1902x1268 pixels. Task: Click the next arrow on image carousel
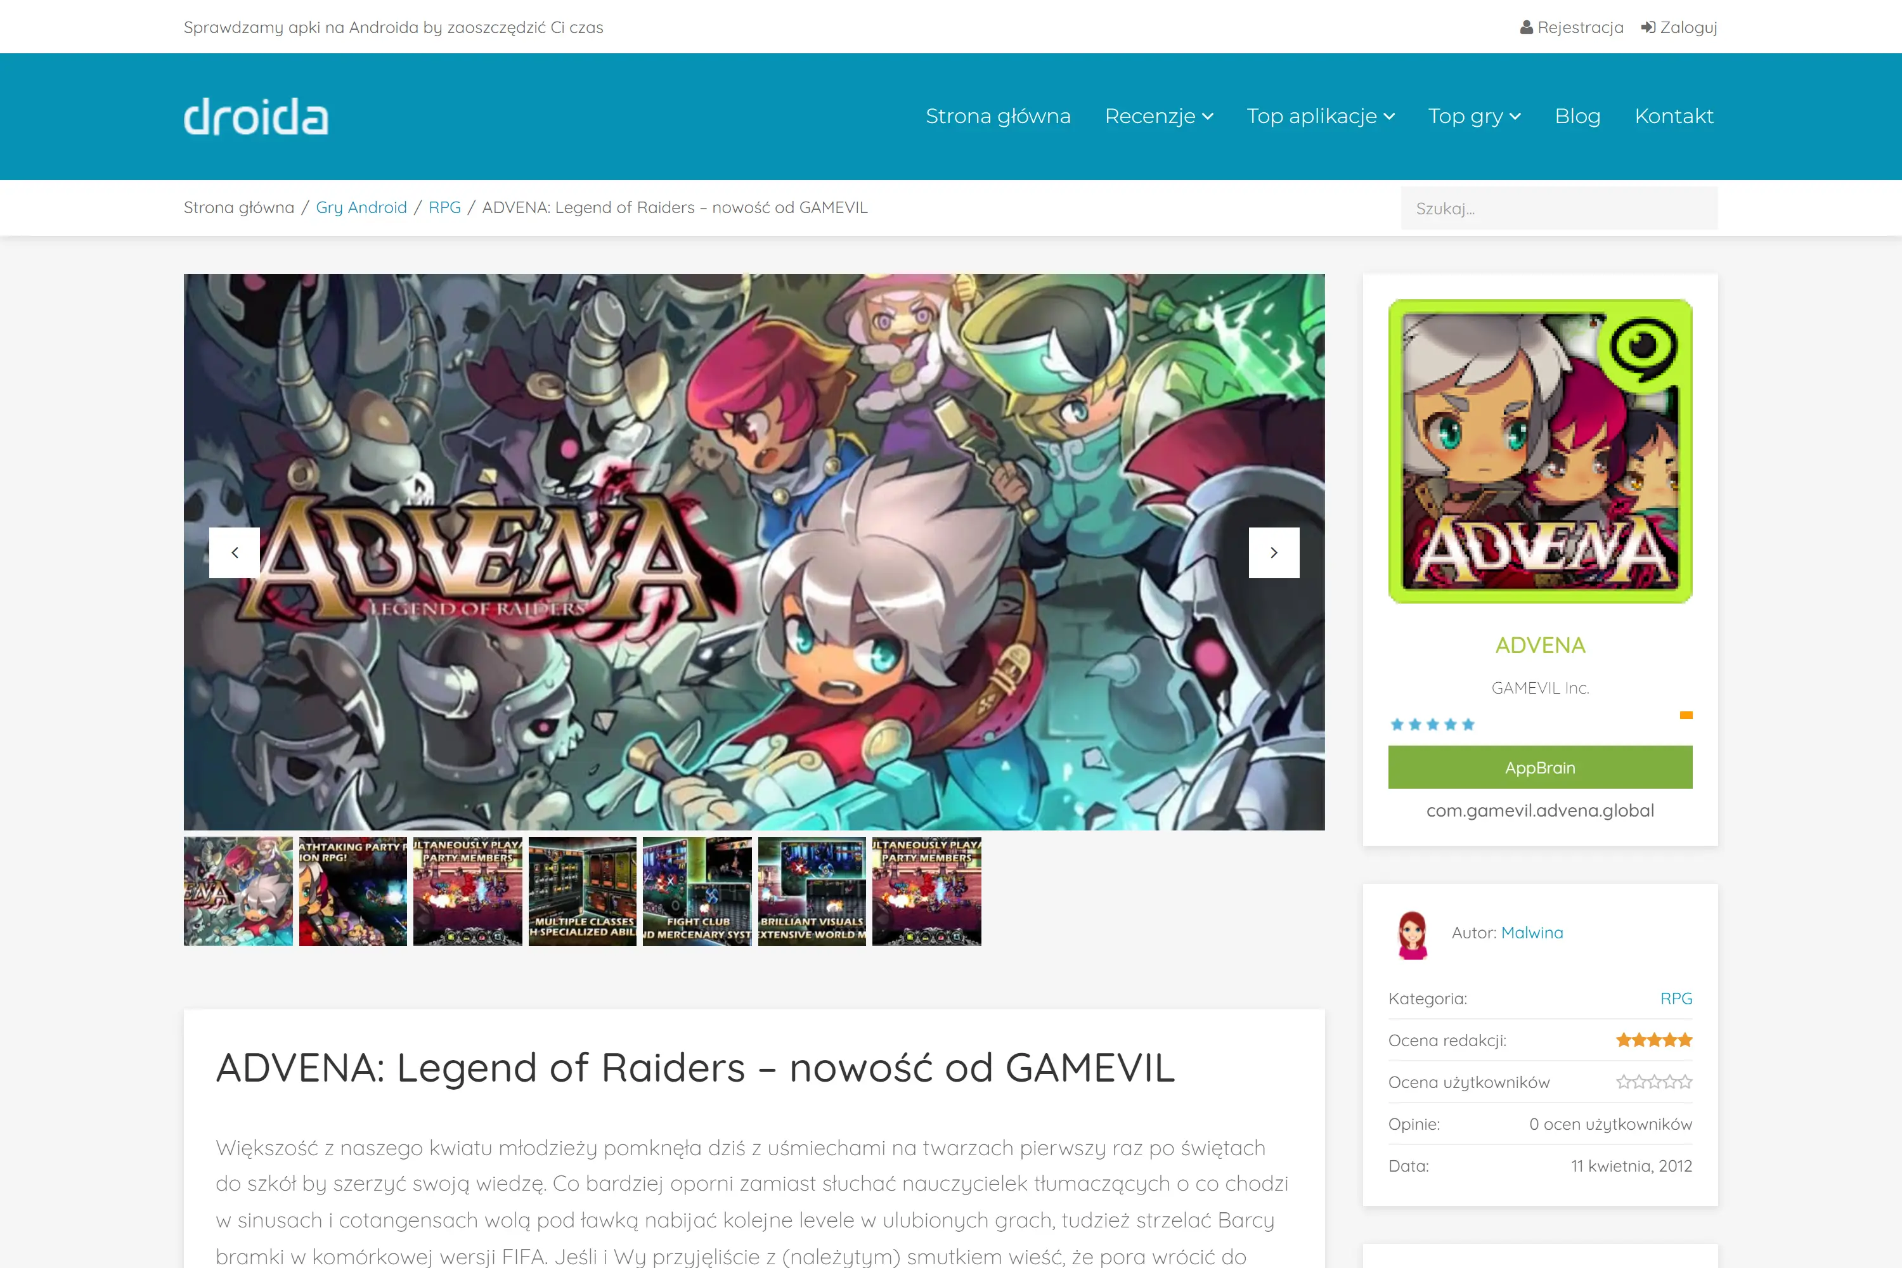tap(1274, 553)
